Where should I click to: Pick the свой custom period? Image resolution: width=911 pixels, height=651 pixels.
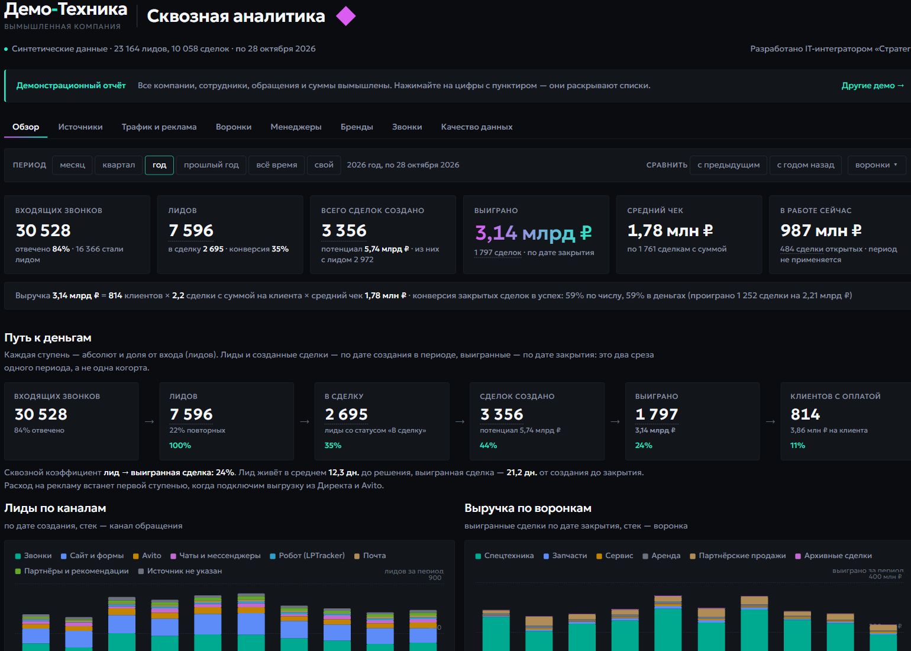(x=324, y=165)
